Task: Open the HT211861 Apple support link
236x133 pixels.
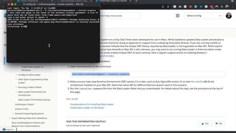Action: click(107, 56)
